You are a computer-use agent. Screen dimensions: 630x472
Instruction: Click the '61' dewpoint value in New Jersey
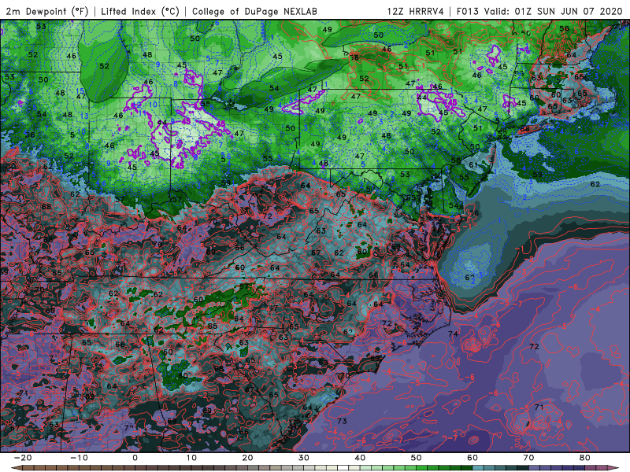click(473, 164)
